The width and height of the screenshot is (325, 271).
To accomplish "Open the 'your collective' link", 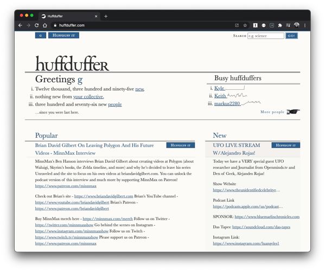I will pyautogui.click(x=88, y=96).
